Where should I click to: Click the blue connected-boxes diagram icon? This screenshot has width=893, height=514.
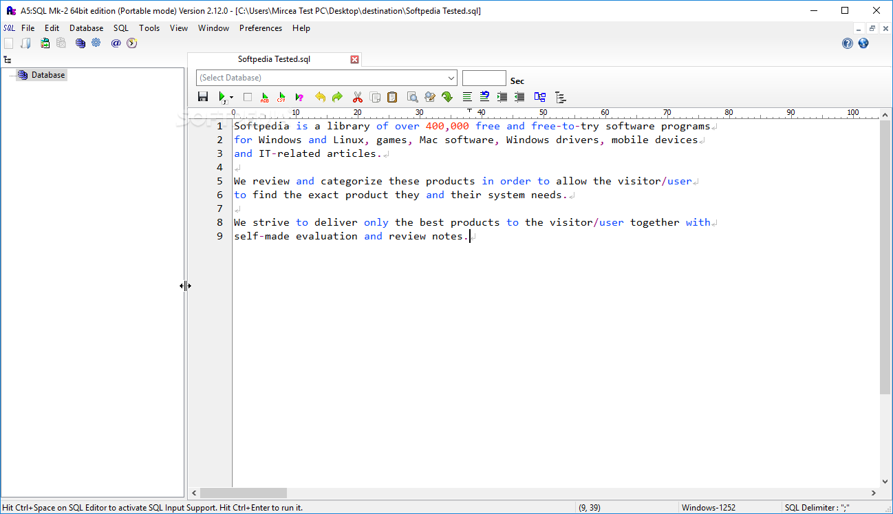(x=540, y=97)
